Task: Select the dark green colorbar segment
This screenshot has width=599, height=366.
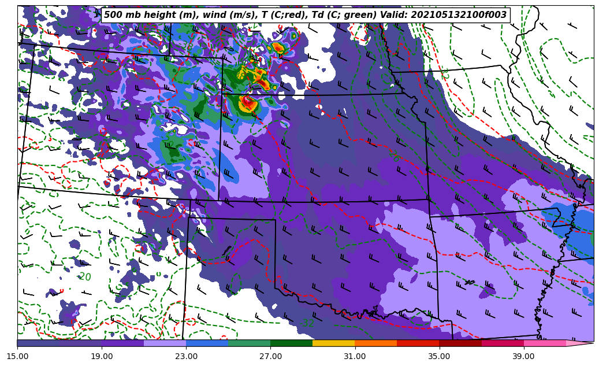Action: [292, 343]
